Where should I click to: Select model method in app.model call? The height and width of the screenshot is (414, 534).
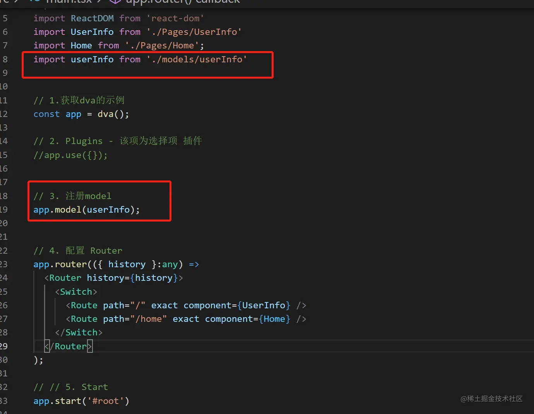[68, 210]
